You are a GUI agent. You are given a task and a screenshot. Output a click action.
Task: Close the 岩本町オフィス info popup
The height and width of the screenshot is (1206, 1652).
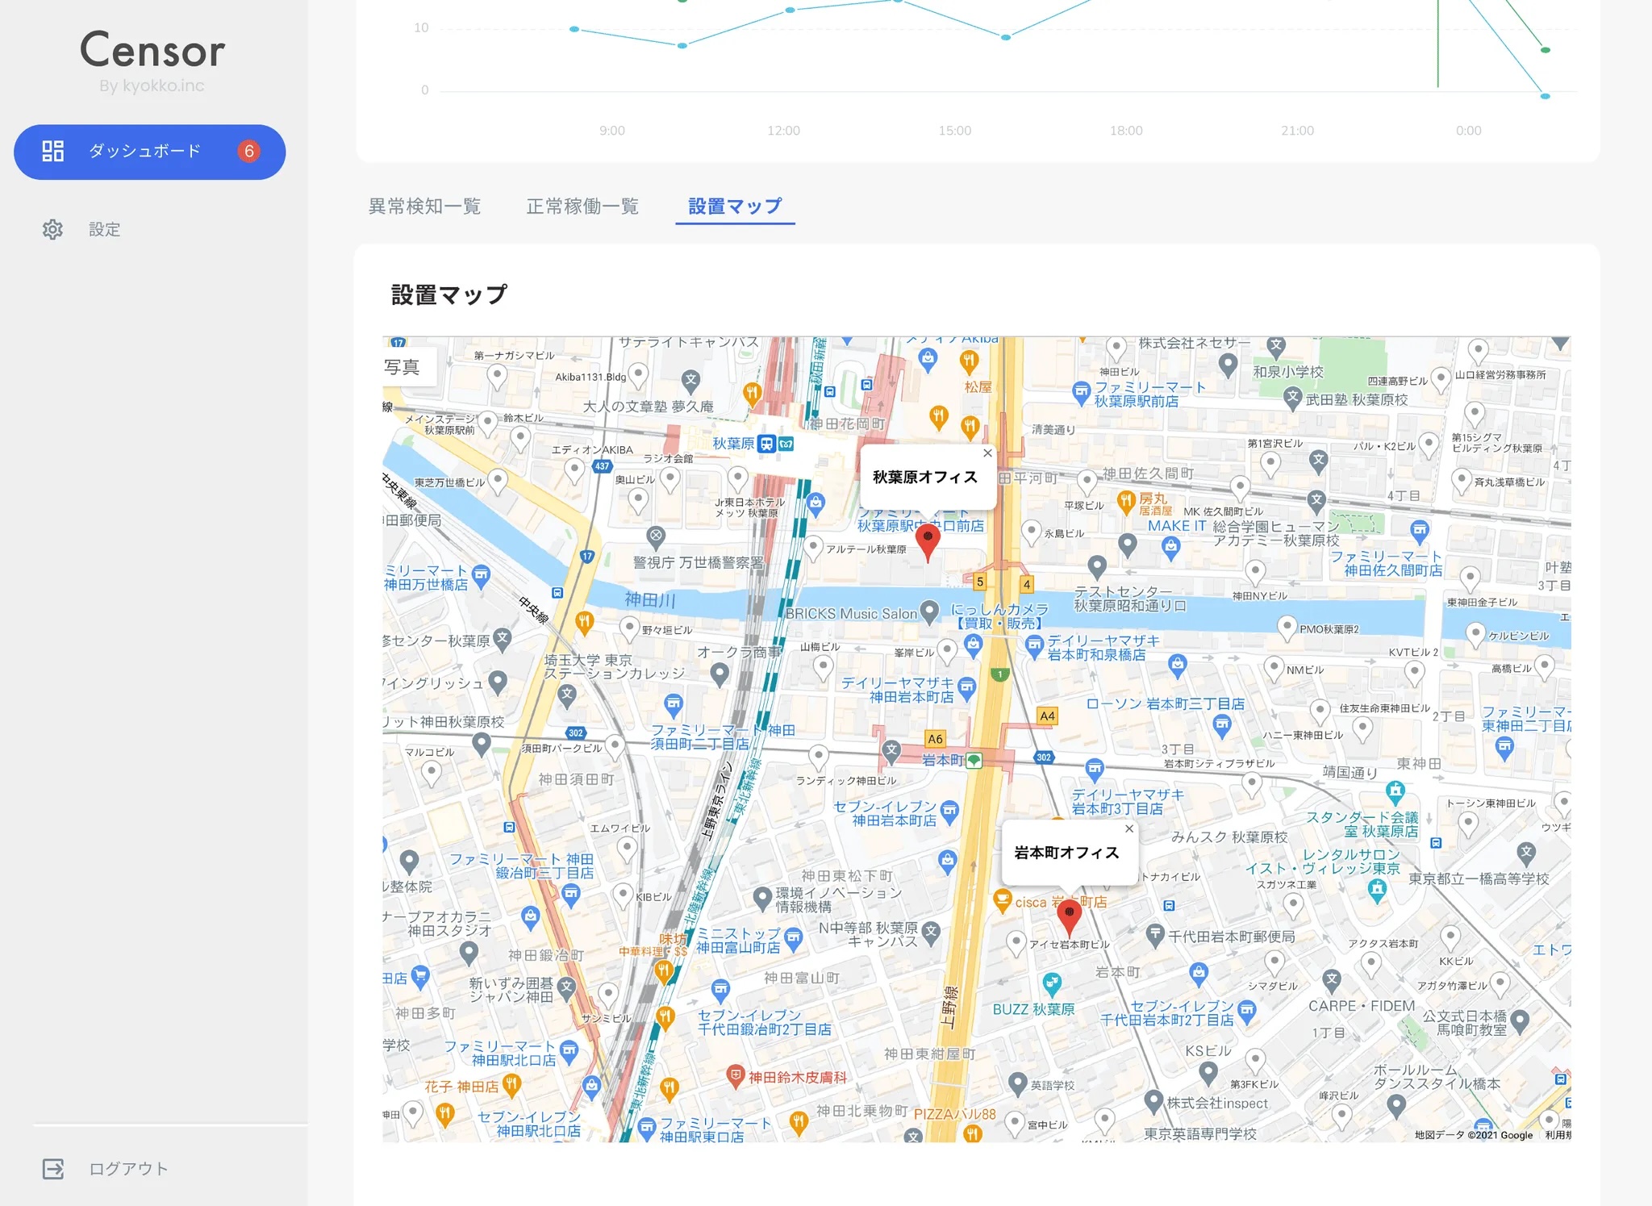pyautogui.click(x=1129, y=828)
